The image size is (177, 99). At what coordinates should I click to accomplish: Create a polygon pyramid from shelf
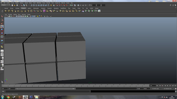pyautogui.click(x=25, y=11)
